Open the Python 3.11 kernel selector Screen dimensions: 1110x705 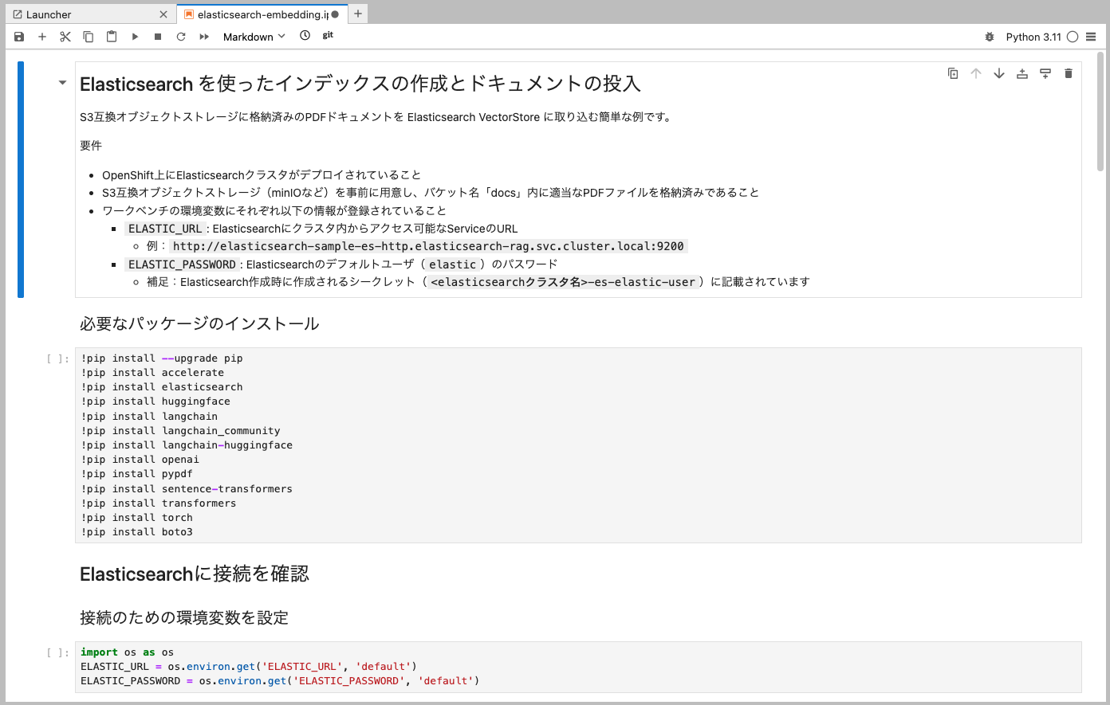[1033, 37]
